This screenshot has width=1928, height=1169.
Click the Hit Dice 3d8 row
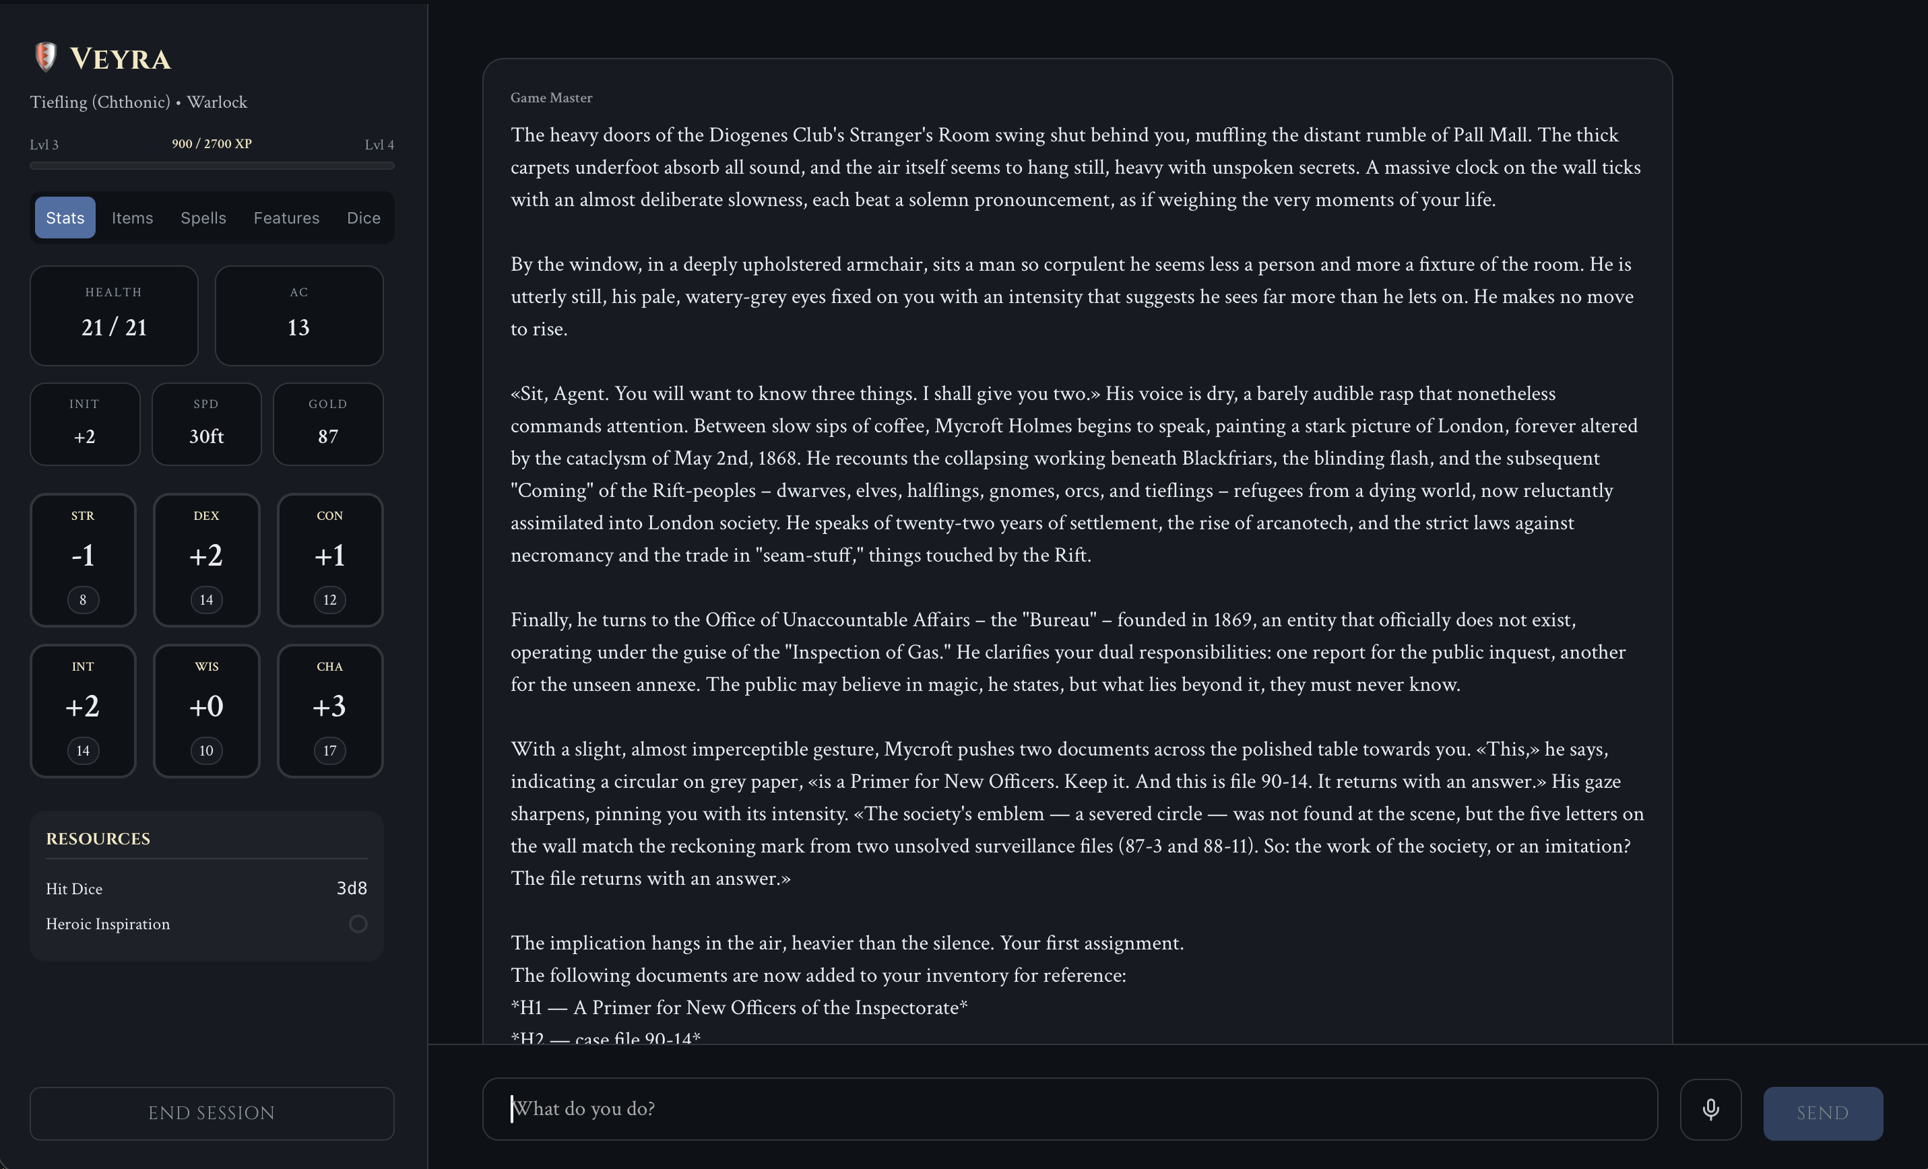click(207, 888)
